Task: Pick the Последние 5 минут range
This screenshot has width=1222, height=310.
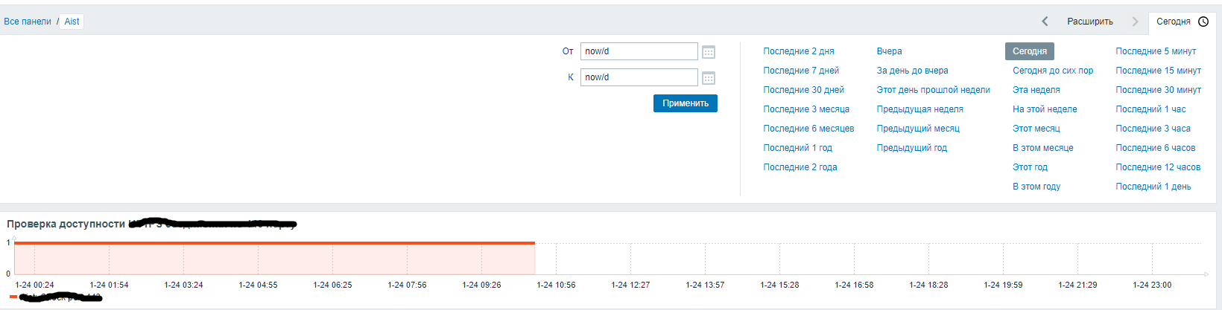Action: click(1156, 51)
